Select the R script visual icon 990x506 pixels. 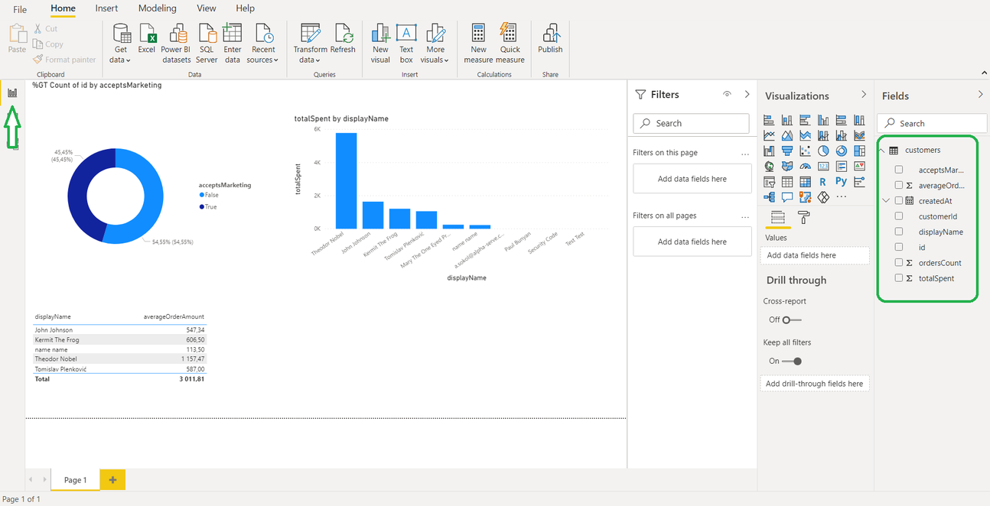(x=823, y=181)
